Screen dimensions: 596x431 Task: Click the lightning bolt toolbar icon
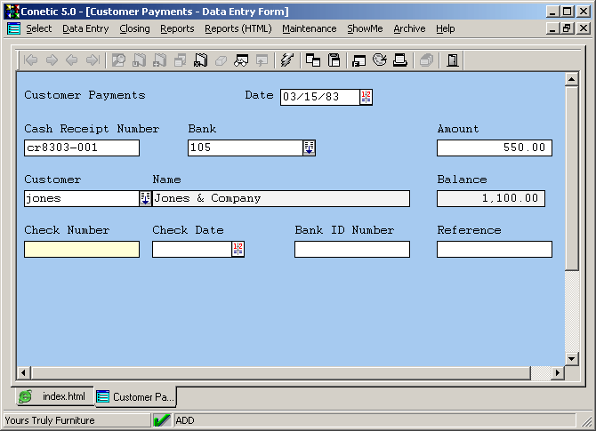[x=286, y=60]
